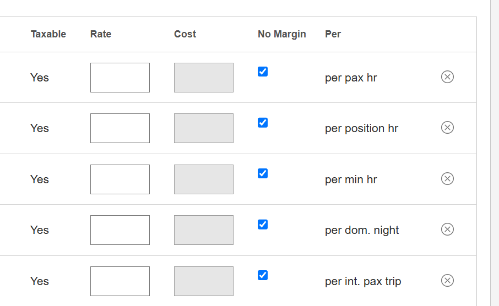
Task: Select the Cost box for per position hr
Action: point(204,128)
